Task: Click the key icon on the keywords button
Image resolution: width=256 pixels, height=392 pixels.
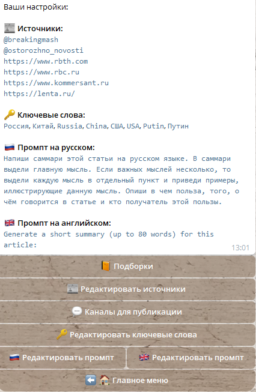Action: point(62,334)
